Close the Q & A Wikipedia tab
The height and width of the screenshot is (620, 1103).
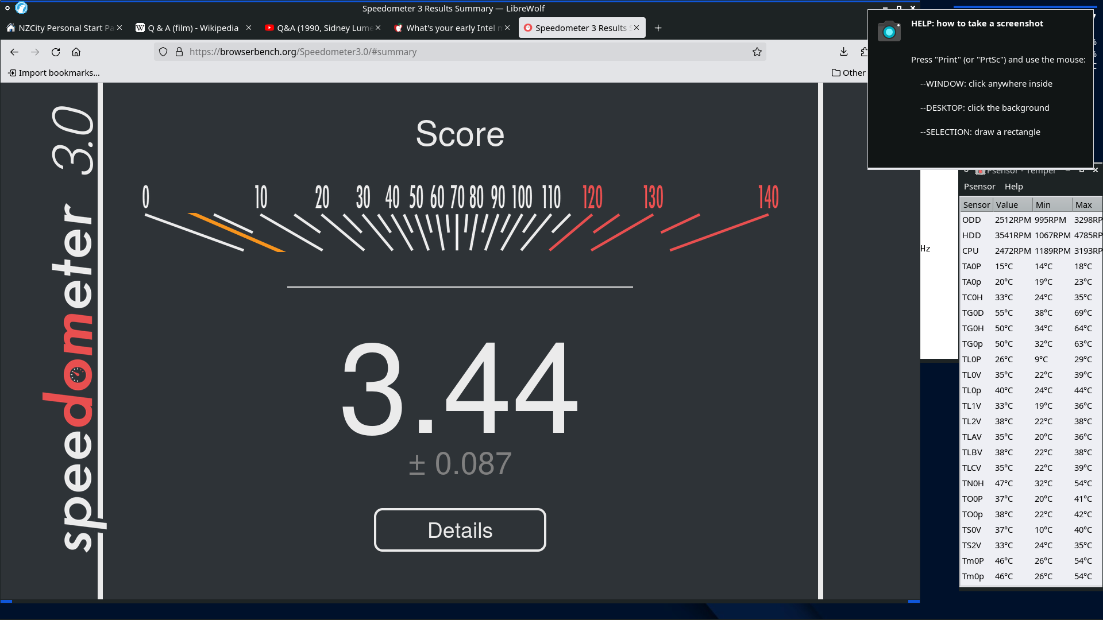[249, 28]
